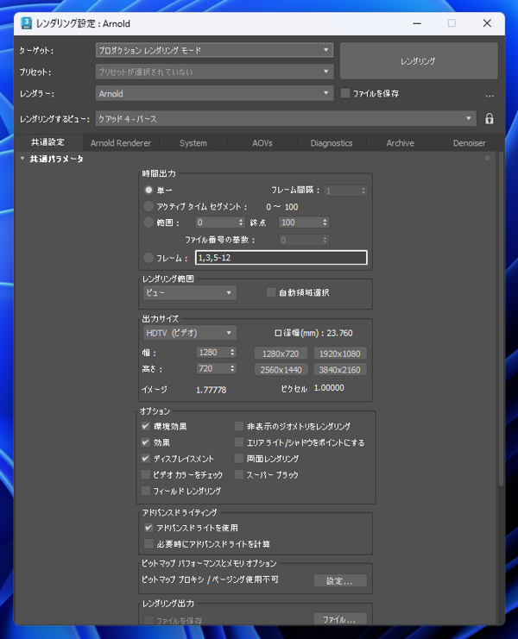Open the レンダリングするビュー dropdown
Screen dimensions: 518x639
286,119
